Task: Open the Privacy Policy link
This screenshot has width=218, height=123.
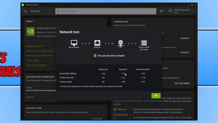Action: click(32, 60)
